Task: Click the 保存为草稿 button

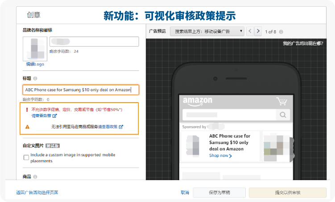Action: pyautogui.click(x=219, y=192)
